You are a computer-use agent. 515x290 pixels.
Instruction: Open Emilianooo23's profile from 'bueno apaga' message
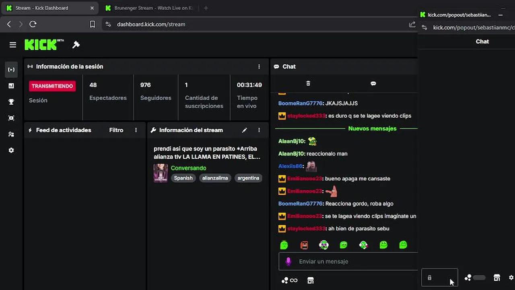(305, 178)
